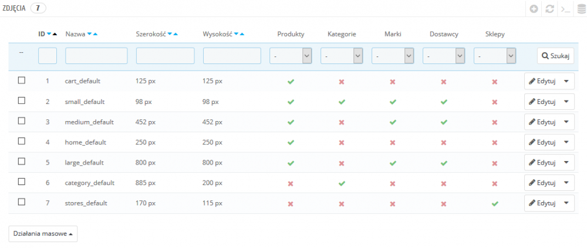The height and width of the screenshot is (248, 587).
Task: Open the Działania masowe bulk actions menu
Action: click(x=43, y=233)
